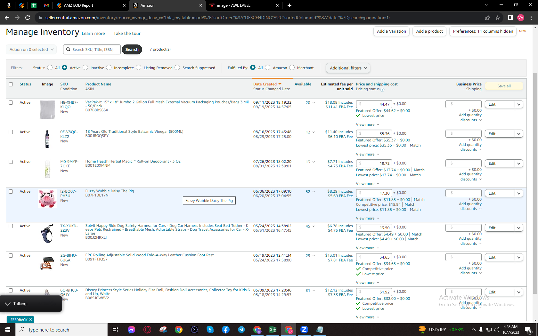Switch to the first pinned Amazon tab
The height and width of the screenshot is (336, 538).
pos(9,5)
